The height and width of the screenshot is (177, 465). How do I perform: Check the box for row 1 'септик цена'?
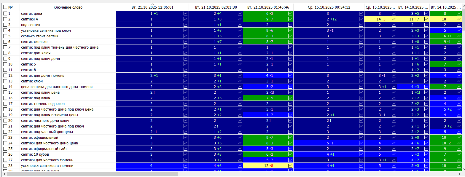pyautogui.click(x=5, y=13)
